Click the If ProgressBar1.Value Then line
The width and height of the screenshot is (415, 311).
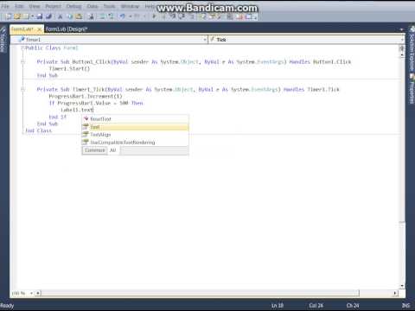(x=96, y=103)
